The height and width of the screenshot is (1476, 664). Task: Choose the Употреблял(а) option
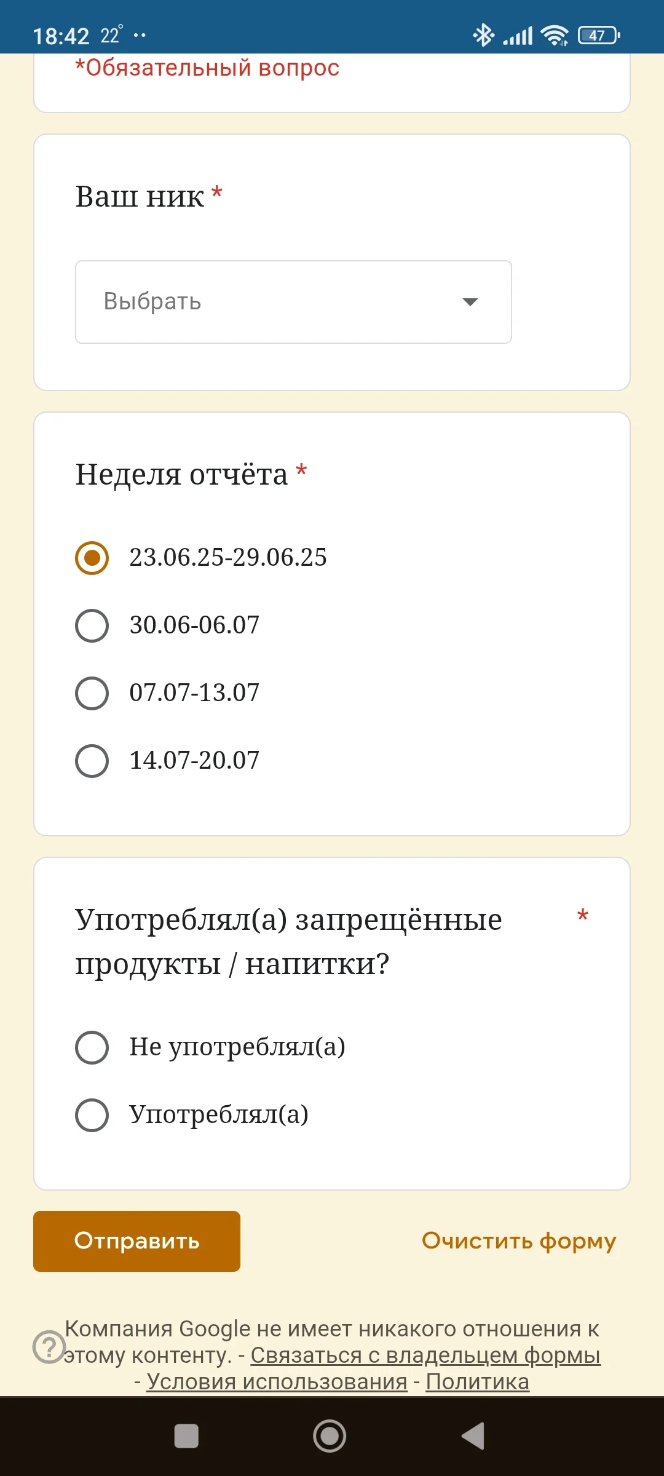pos(91,1116)
